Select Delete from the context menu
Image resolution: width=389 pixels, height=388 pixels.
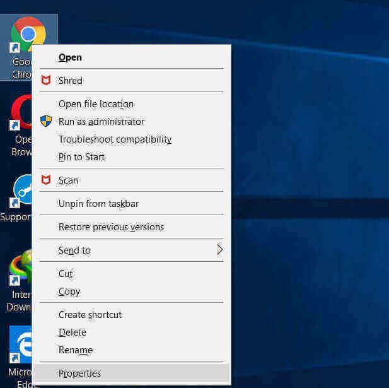pyautogui.click(x=73, y=332)
